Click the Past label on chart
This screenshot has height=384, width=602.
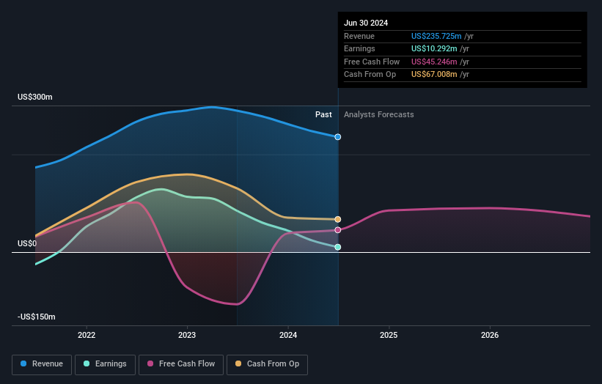(x=323, y=114)
